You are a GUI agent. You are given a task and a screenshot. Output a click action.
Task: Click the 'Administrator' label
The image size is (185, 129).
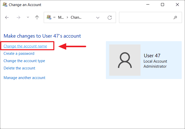[x=155, y=66]
